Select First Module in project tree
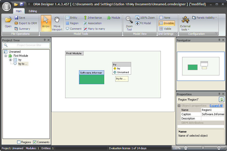 click(x=21, y=56)
